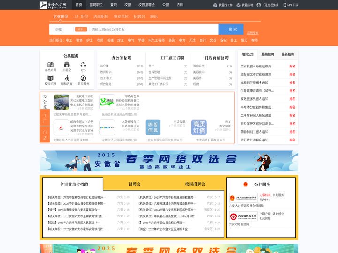
Task: Switch to the 最热招聘 tab
Action: (268, 54)
